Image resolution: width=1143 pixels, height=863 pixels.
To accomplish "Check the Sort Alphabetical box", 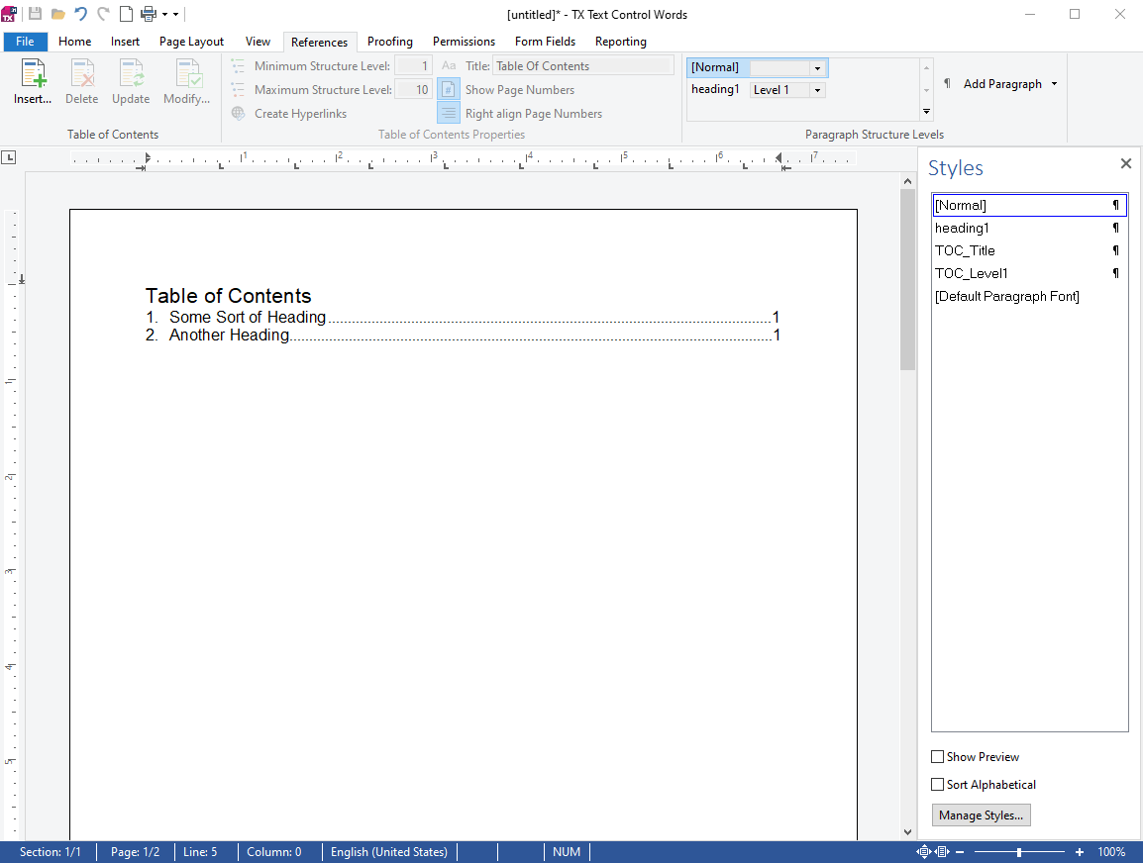I will click(x=937, y=785).
